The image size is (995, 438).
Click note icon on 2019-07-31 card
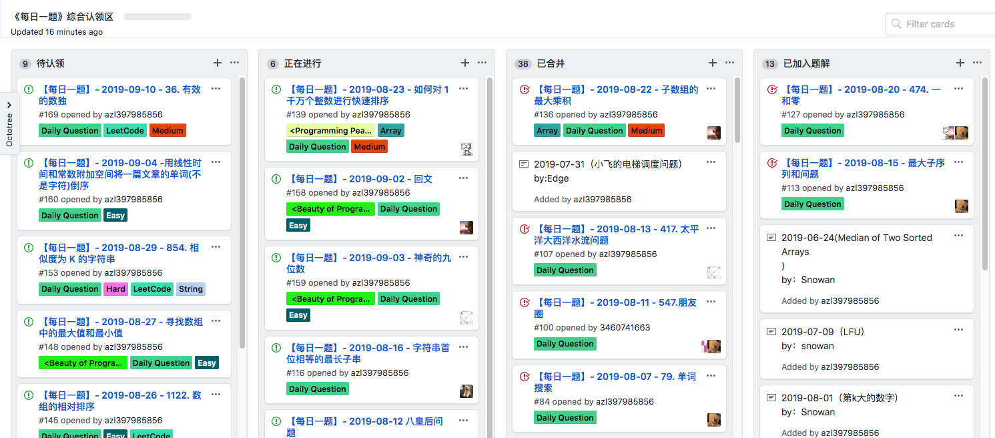click(524, 164)
